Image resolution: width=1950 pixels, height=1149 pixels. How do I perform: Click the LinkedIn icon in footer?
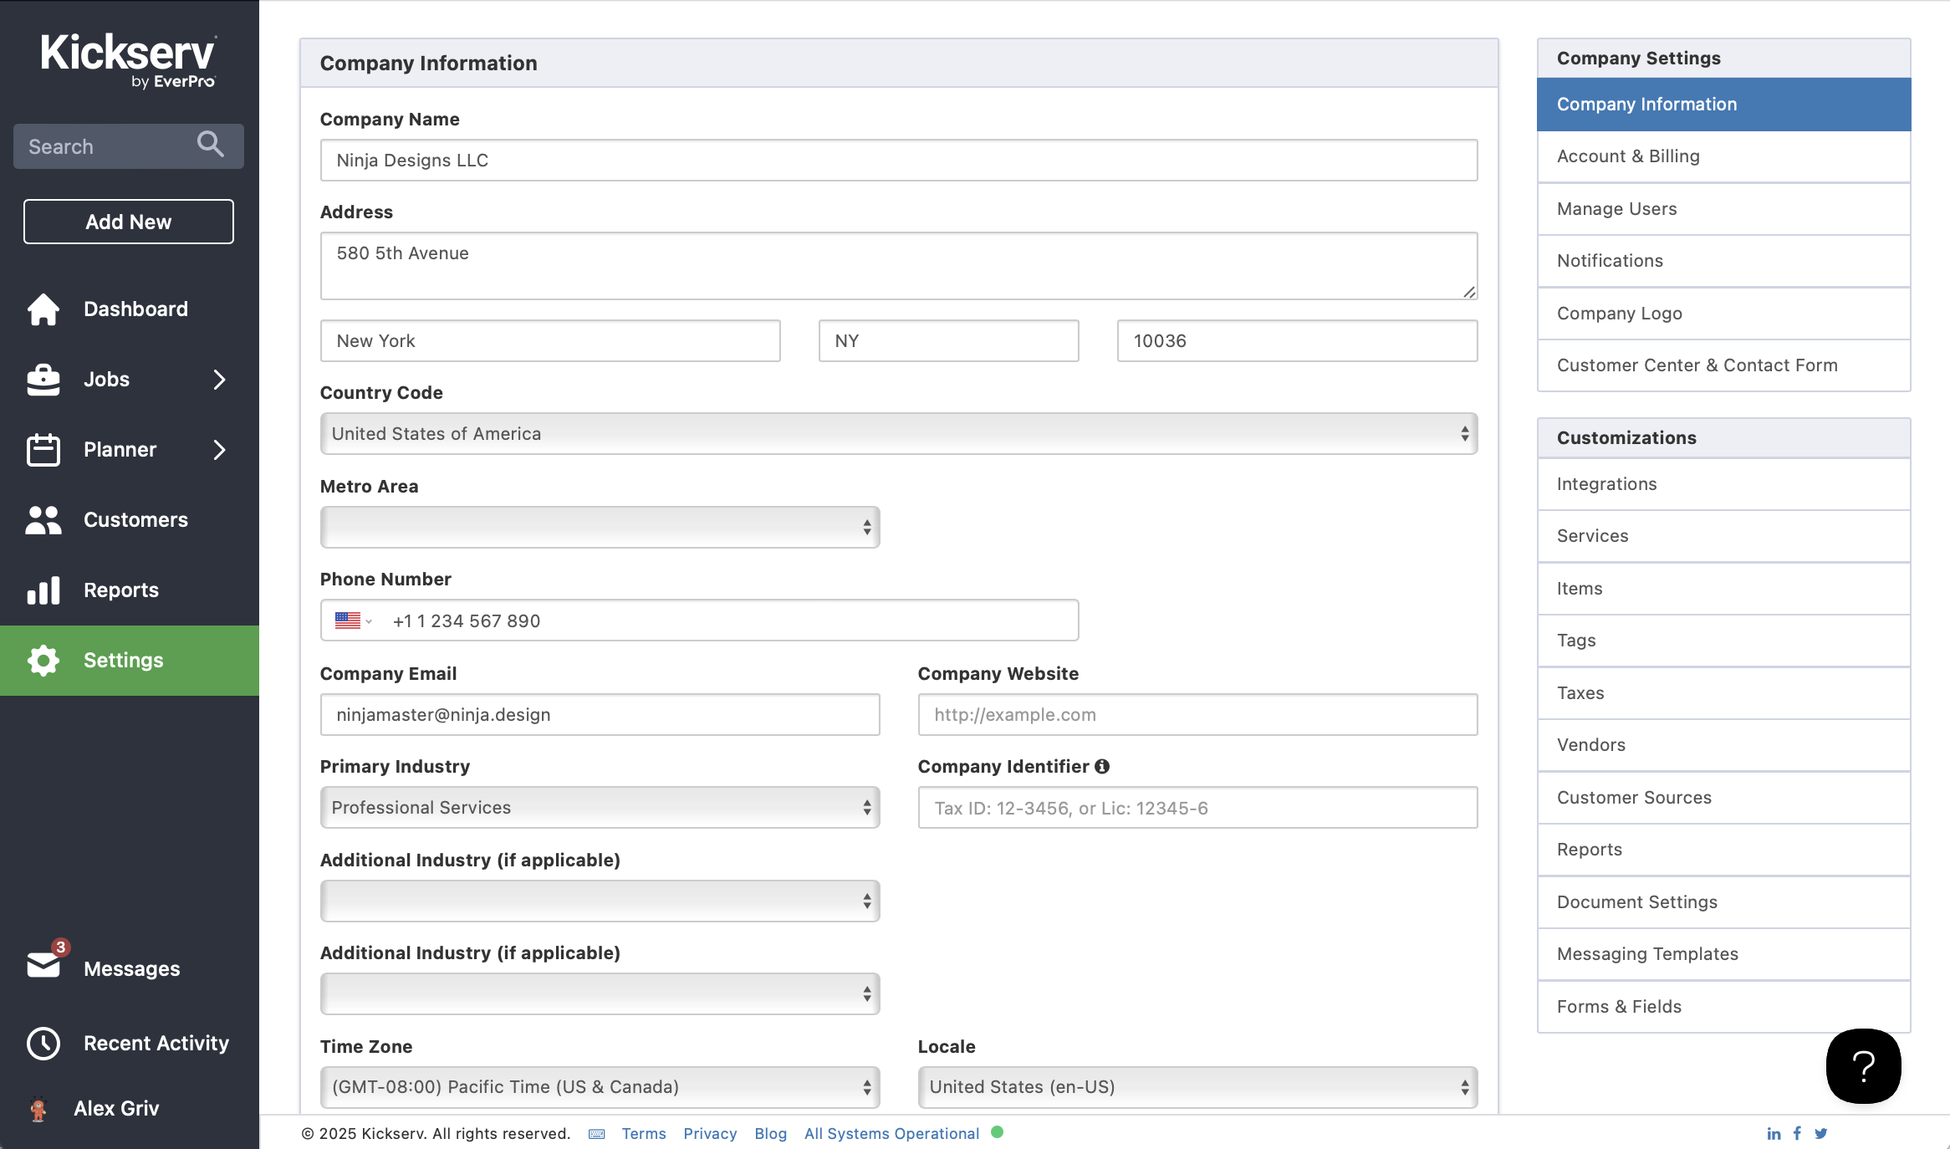tap(1774, 1134)
